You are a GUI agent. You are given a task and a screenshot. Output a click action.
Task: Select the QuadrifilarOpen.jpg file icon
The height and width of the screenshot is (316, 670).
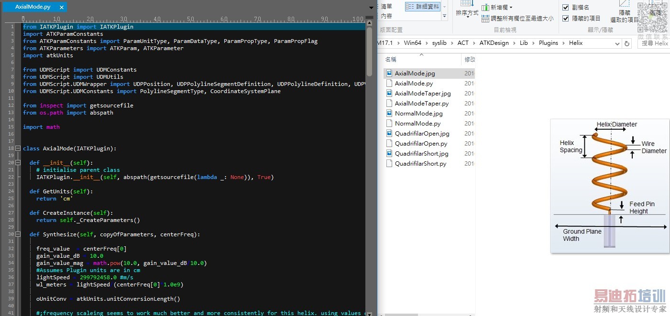[x=389, y=134]
